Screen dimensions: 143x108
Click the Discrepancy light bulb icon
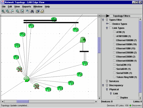107,85
